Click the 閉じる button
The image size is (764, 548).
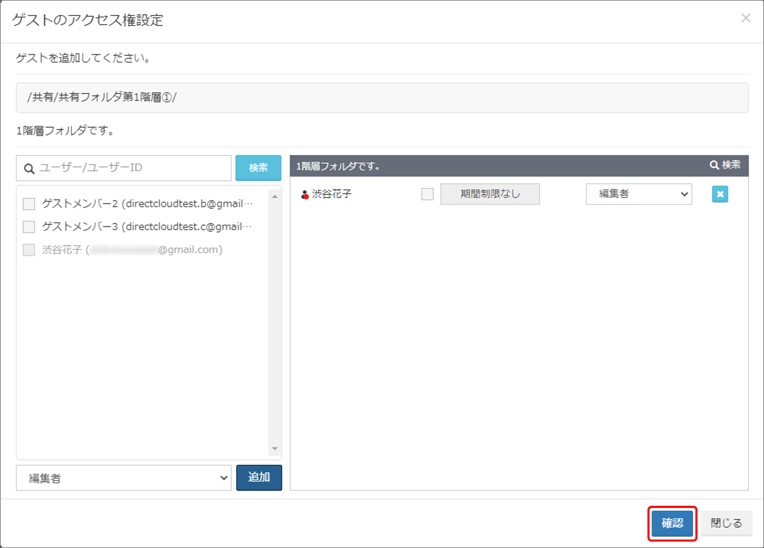[x=726, y=523]
